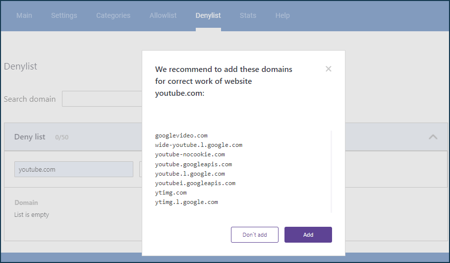
Task: Select the Denylist tab
Action: pos(208,15)
